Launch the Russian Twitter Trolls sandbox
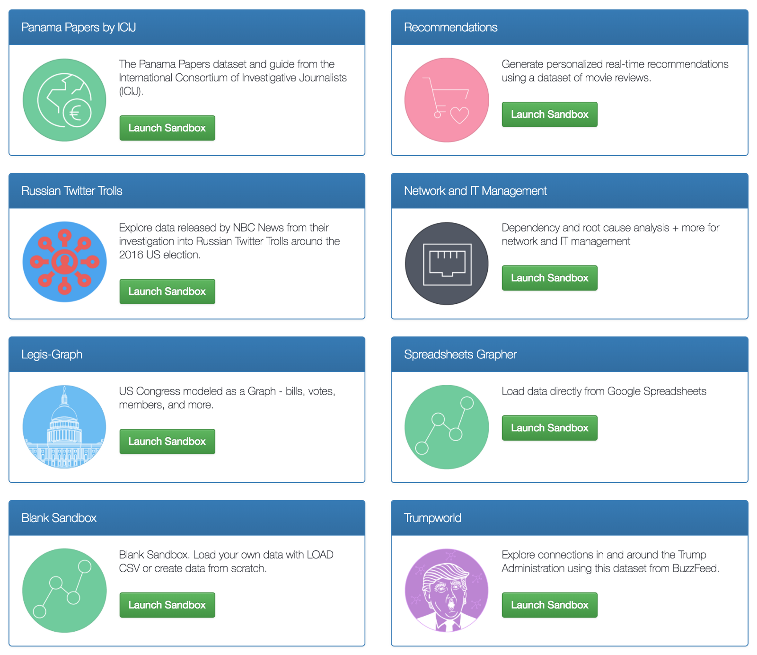757x655 pixels. [167, 292]
